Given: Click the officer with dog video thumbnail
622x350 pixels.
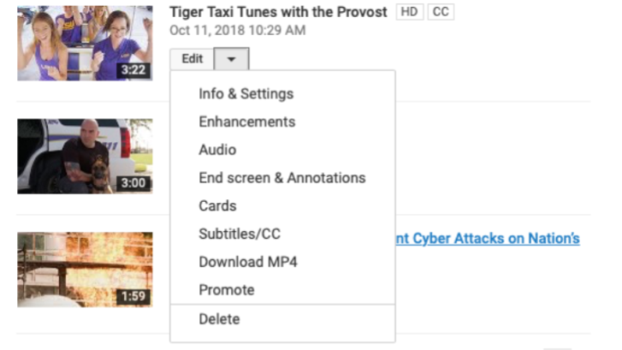Looking at the screenshot, I should [x=85, y=156].
